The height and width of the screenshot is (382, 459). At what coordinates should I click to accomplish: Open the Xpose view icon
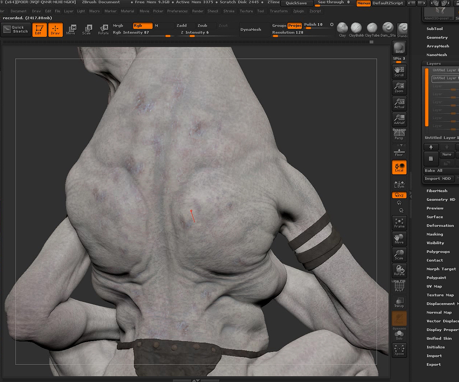[x=399, y=350]
